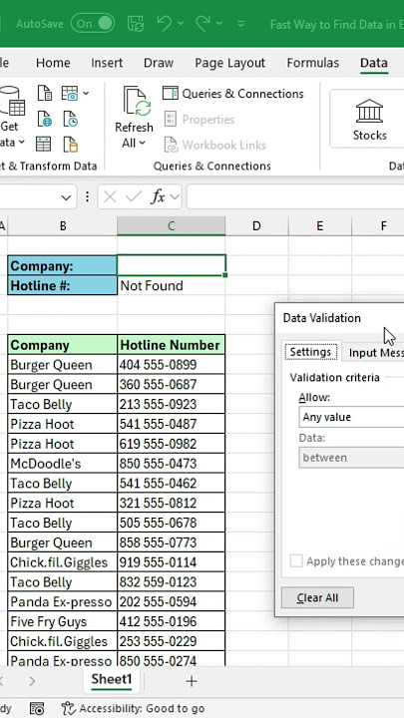Open the Page Layout tab

click(x=230, y=63)
